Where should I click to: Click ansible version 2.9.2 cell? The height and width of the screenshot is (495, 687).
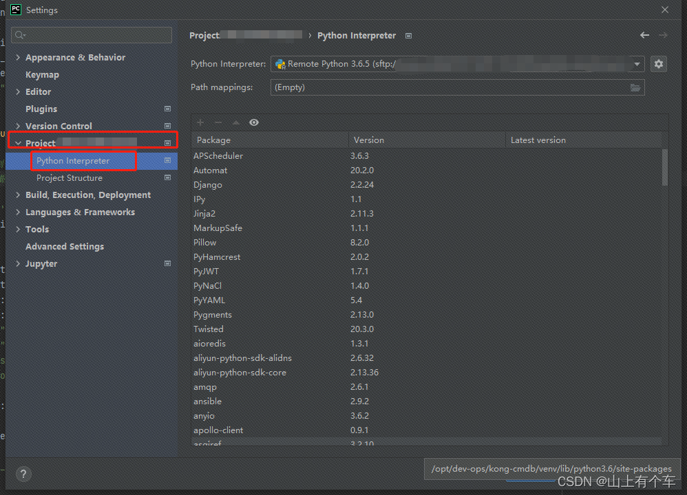pyautogui.click(x=359, y=401)
